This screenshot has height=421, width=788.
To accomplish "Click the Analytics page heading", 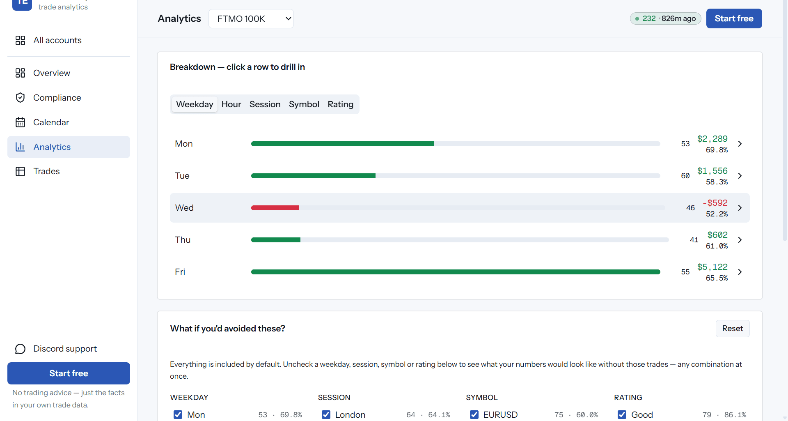I will coord(179,18).
